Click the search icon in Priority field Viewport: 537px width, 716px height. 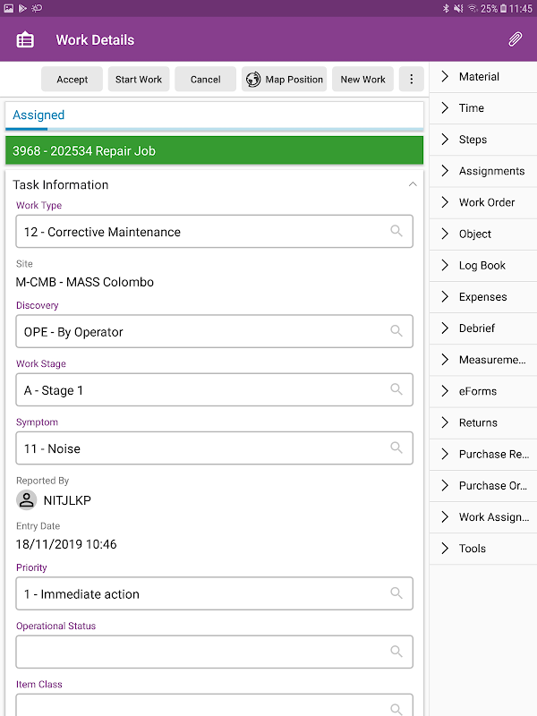tap(396, 593)
